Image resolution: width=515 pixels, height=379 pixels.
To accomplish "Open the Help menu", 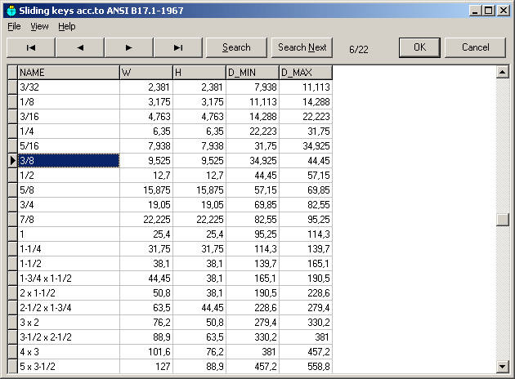I will click(66, 26).
